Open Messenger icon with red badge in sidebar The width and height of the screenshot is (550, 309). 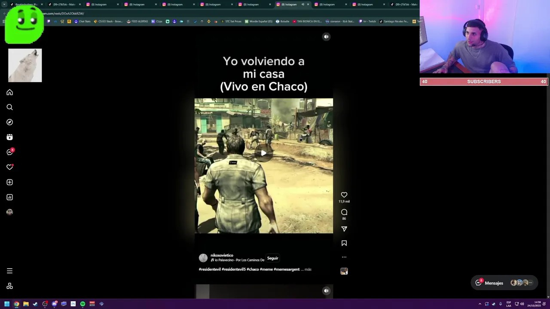[x=9, y=152]
